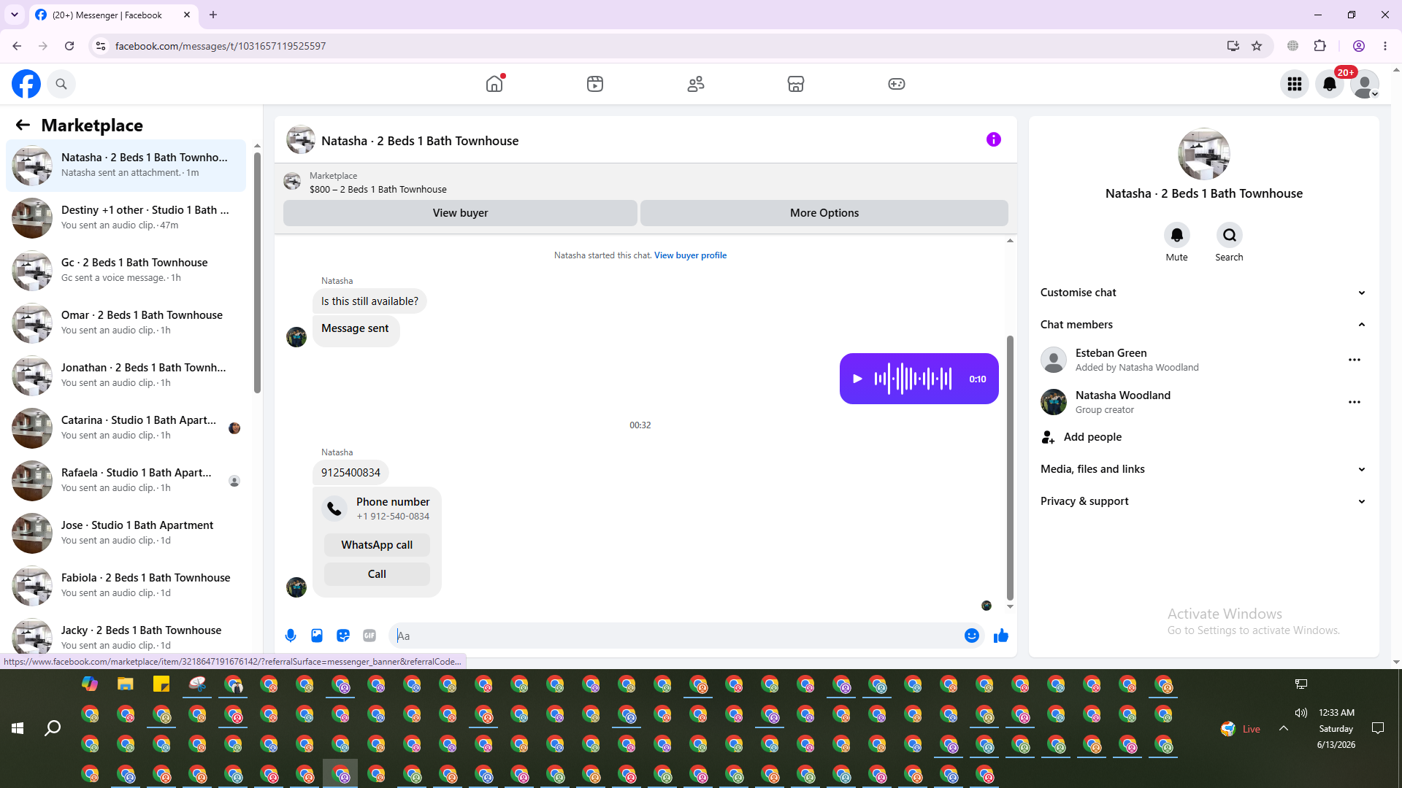The width and height of the screenshot is (1402, 788).
Task: Choose a sticker icon
Action: [x=343, y=636]
